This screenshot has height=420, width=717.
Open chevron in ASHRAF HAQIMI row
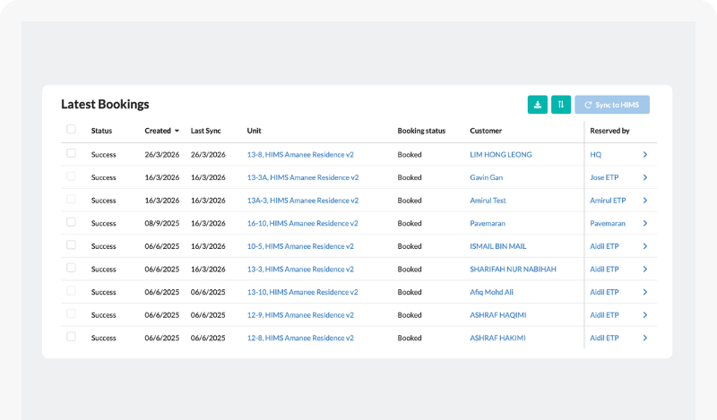click(x=644, y=315)
